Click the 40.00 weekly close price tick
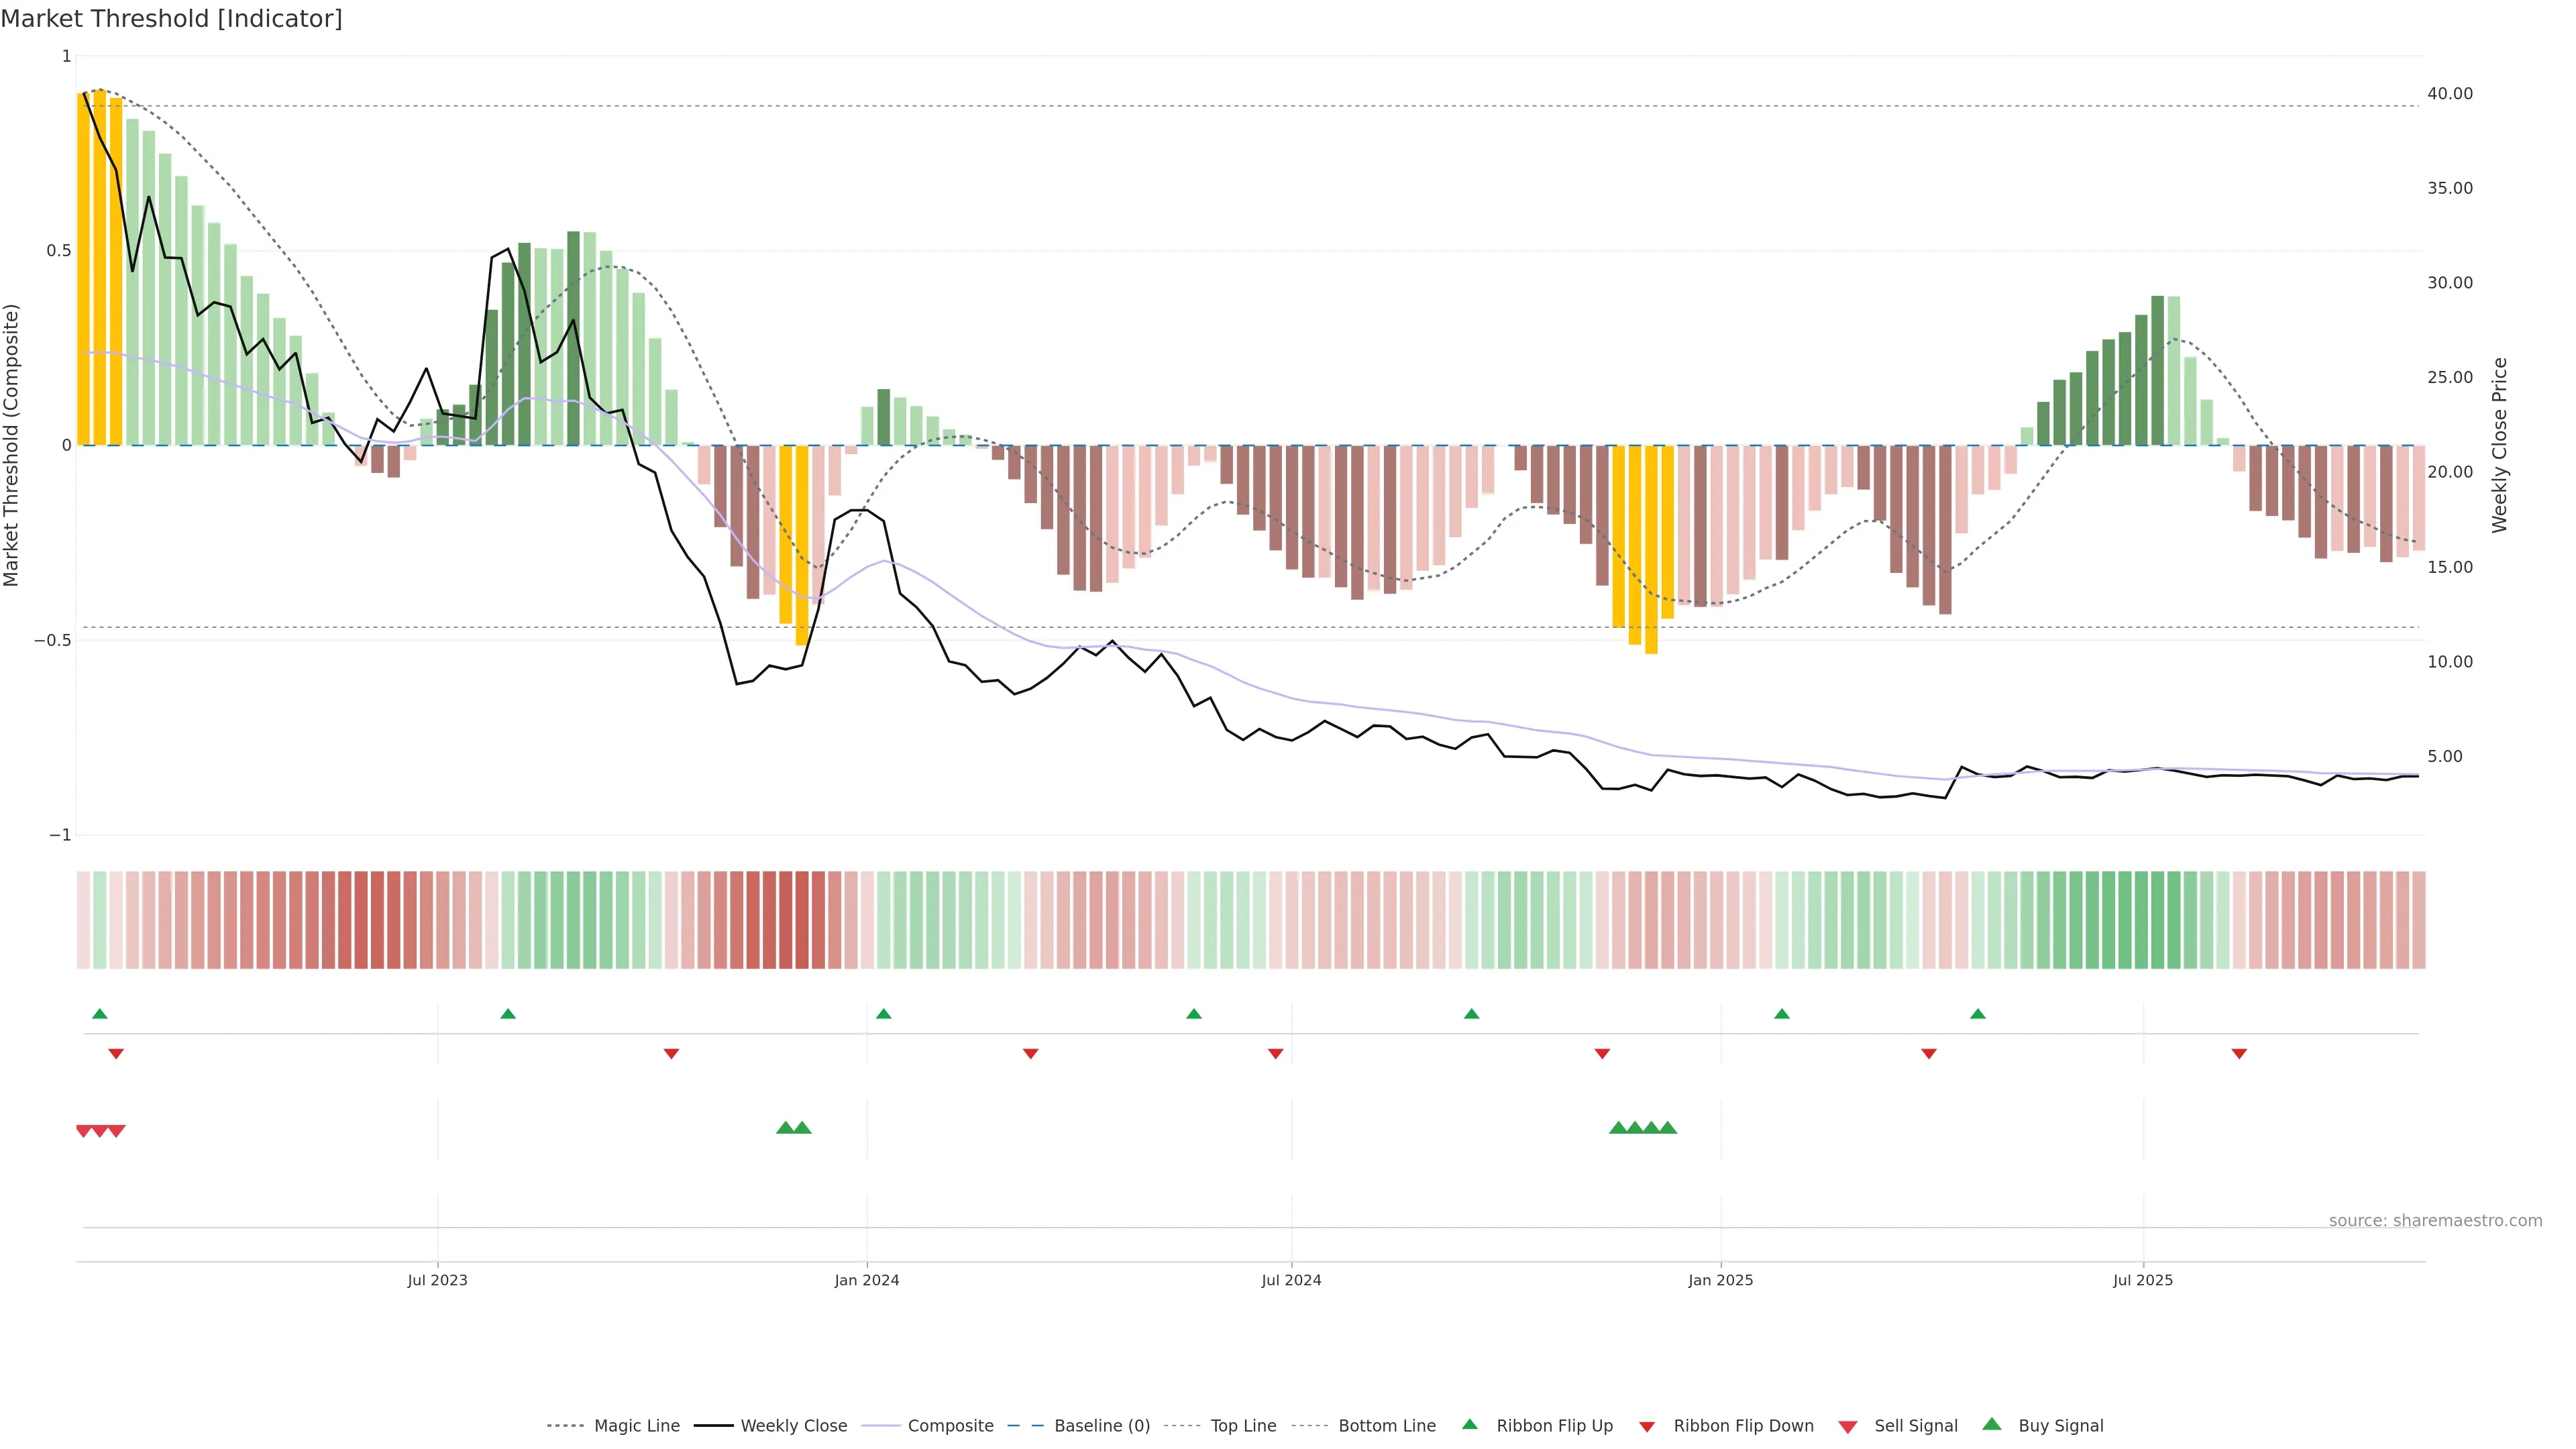This screenshot has width=2576, height=1449. point(2449,94)
